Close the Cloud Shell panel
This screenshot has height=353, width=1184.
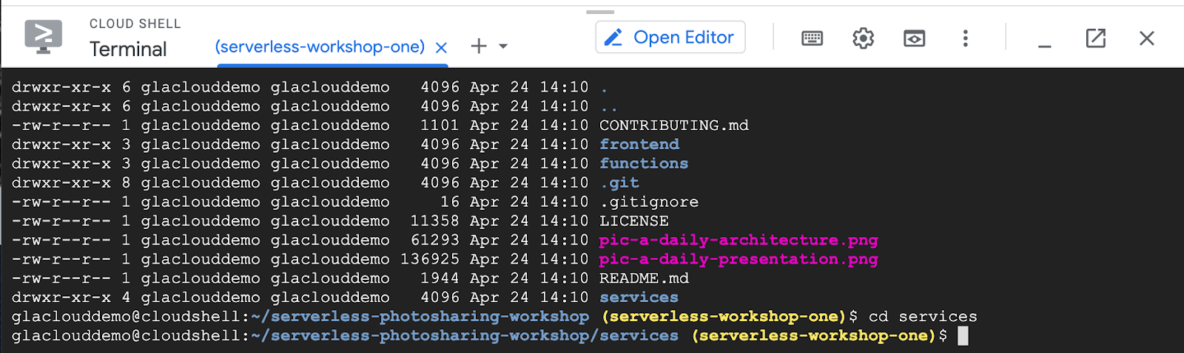(x=1146, y=38)
